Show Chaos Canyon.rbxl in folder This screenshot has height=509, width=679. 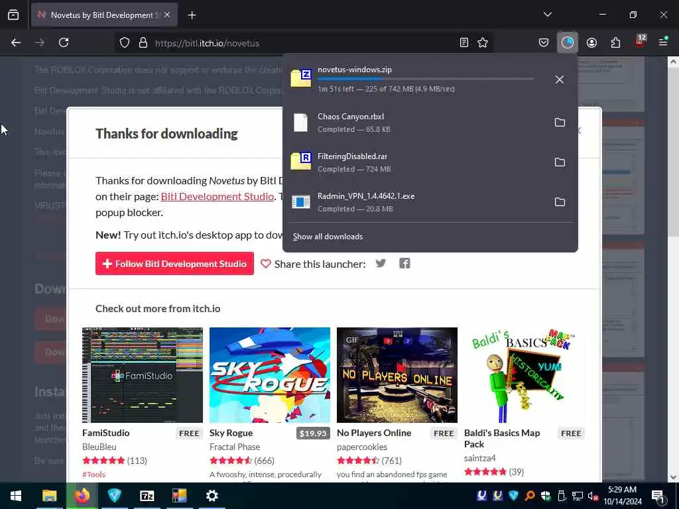click(x=560, y=123)
